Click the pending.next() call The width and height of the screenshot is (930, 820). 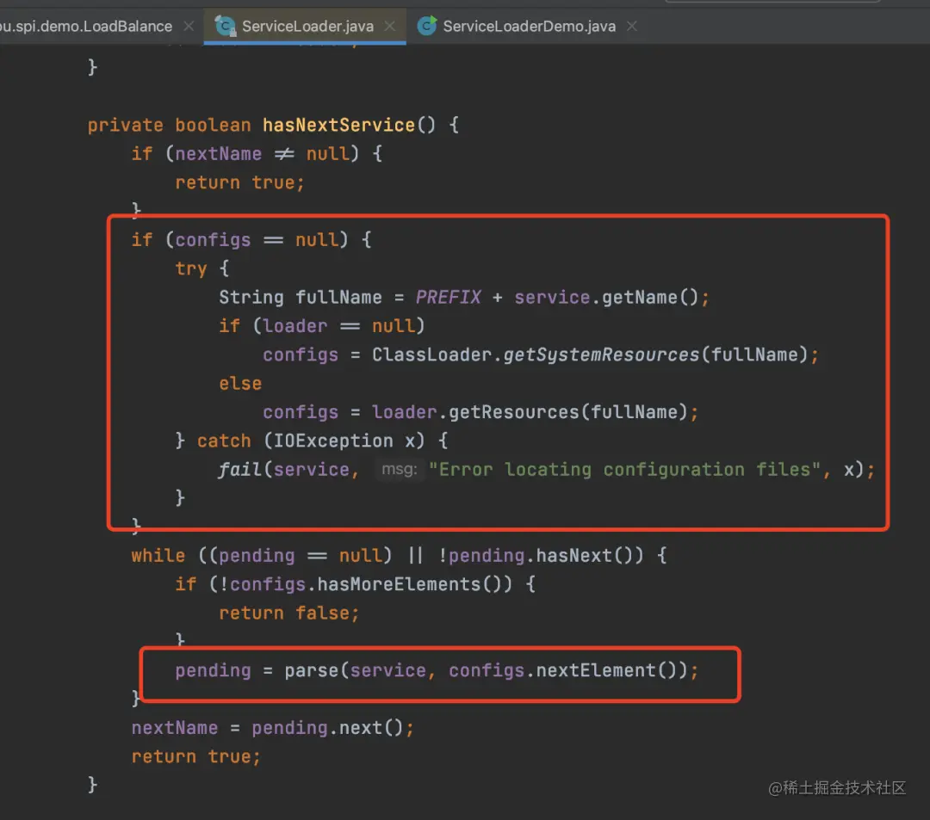[x=327, y=728]
